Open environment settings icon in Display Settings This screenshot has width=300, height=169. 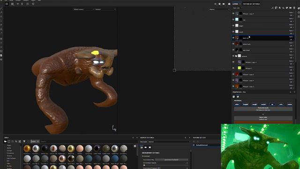pyautogui.click(x=142, y=147)
